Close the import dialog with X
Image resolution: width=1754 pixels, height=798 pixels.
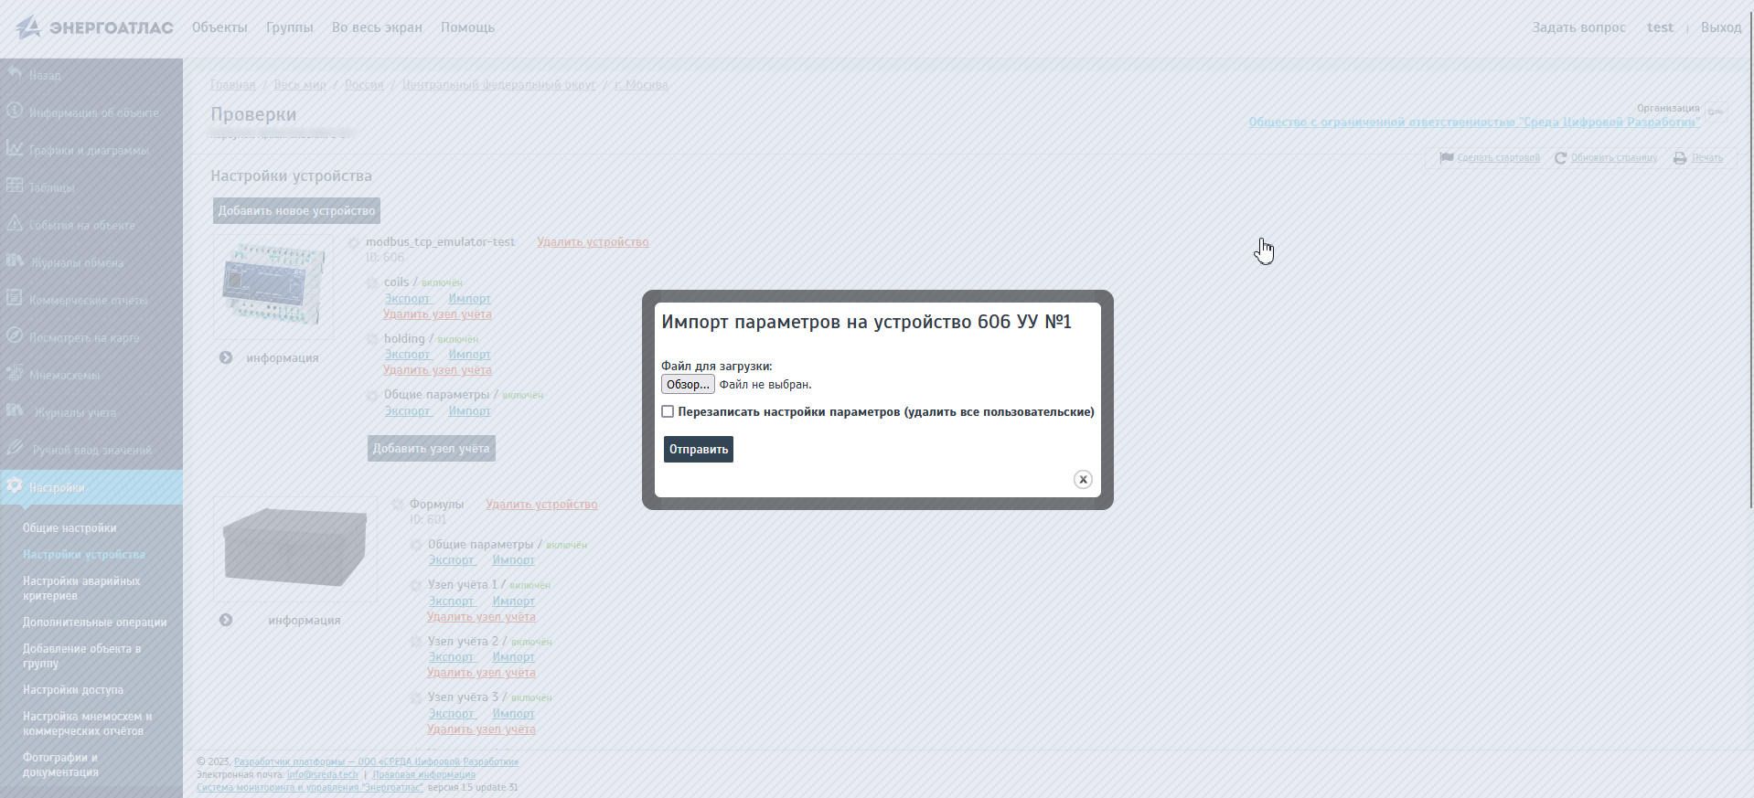[1083, 479]
